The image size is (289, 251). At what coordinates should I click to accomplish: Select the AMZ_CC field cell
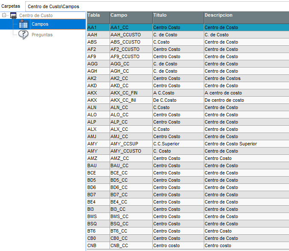point(131,158)
